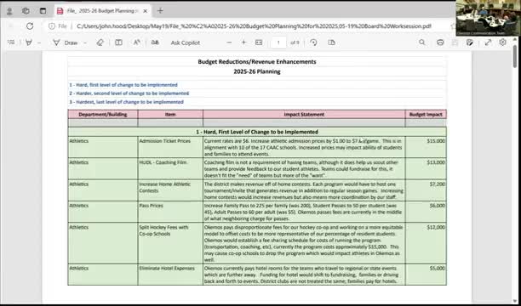Toggle the page view layout icon
The image size is (521, 306).
click(118, 42)
